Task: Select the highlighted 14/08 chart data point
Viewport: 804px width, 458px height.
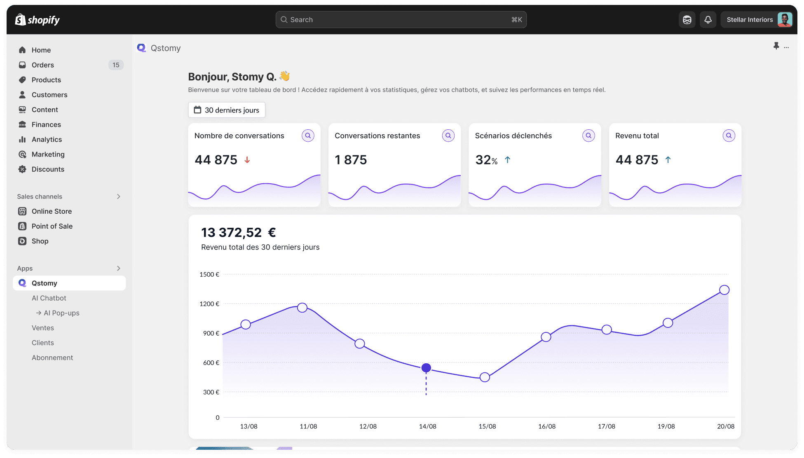Action: point(426,368)
